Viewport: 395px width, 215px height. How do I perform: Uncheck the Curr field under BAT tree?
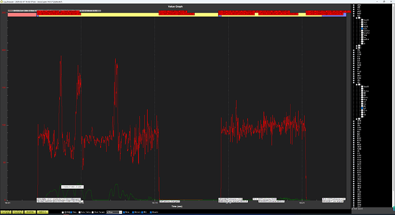362,29
